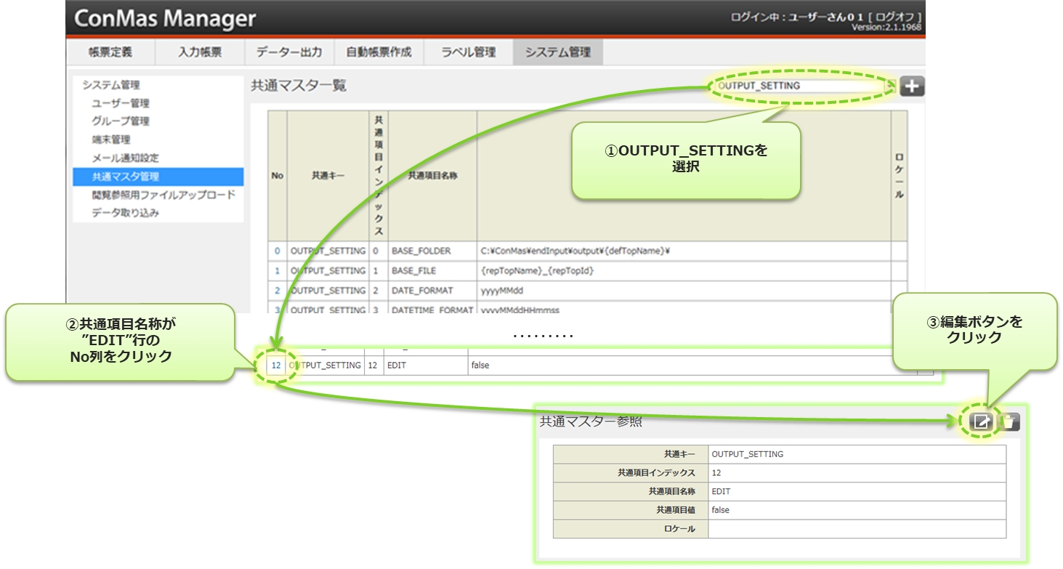Click the 共通項目名称 column header
The image size is (1063, 569).
pos(432,176)
